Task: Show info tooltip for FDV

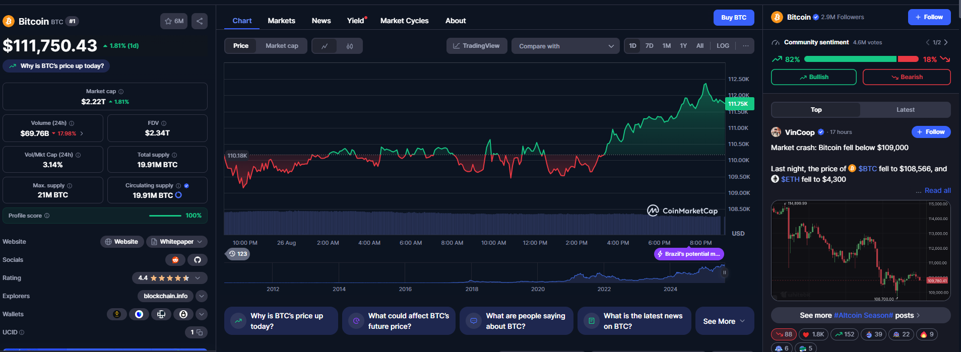Action: (164, 123)
